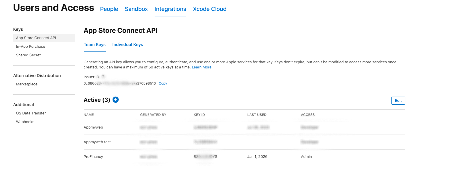Viewport: 452px width, 180px height.
Task: Click the Alternative Distribution sidebar heading
Action: click(x=37, y=76)
